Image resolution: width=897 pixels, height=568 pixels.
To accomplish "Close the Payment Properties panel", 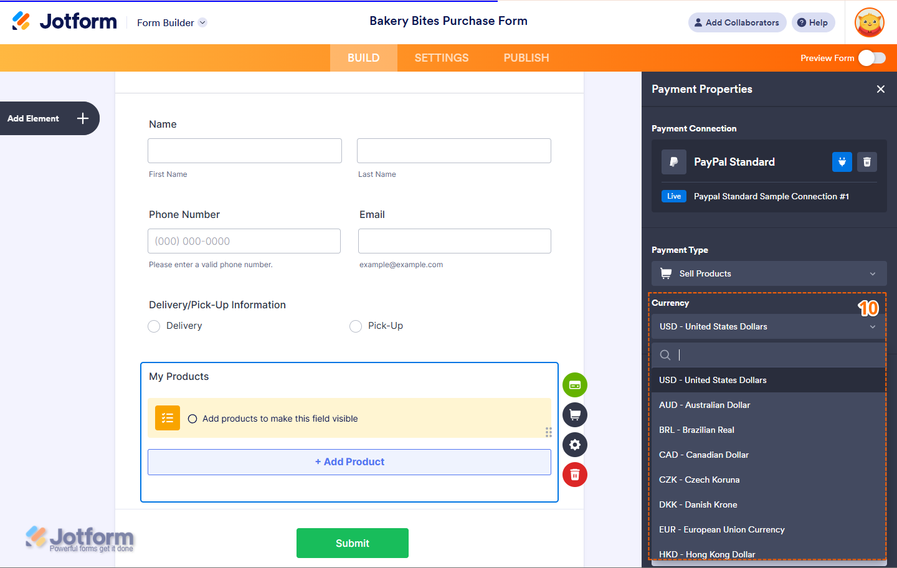I will pyautogui.click(x=881, y=89).
